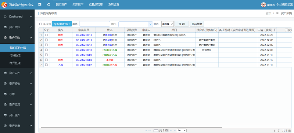Go to the next page pagination icon
Viewport: 294px width, 133px height.
171,130
